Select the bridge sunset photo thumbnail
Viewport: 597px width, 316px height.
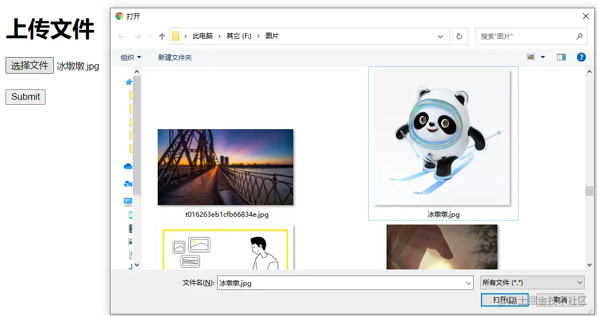225,167
